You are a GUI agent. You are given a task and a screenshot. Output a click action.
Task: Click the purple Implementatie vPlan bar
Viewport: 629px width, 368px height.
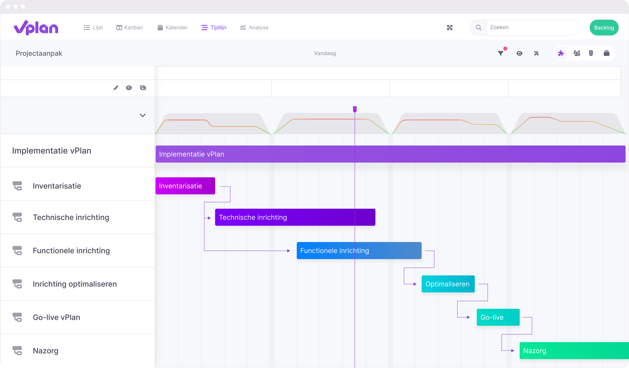pyautogui.click(x=390, y=154)
